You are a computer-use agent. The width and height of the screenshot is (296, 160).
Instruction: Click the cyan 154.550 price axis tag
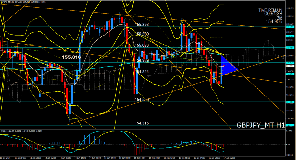290,102
